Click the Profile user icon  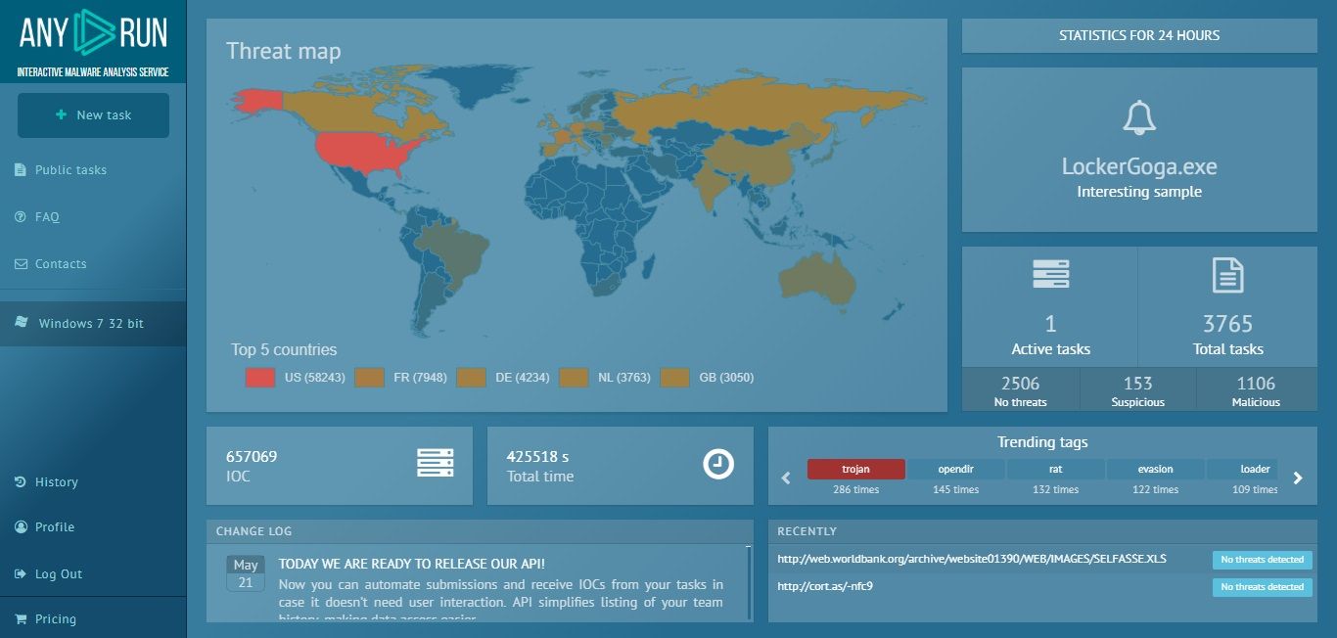point(21,527)
